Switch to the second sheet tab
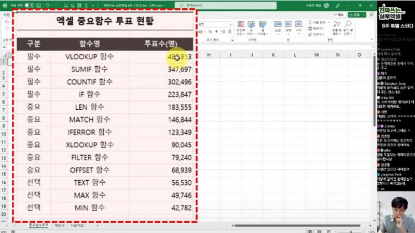 pyautogui.click(x=59, y=225)
